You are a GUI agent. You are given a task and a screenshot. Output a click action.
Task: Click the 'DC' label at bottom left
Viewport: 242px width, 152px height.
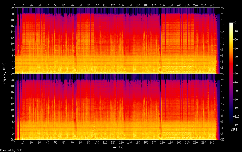click(x=12, y=140)
